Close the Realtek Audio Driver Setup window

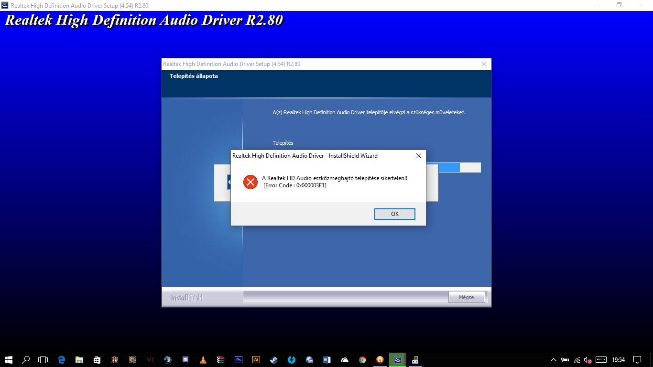484,64
